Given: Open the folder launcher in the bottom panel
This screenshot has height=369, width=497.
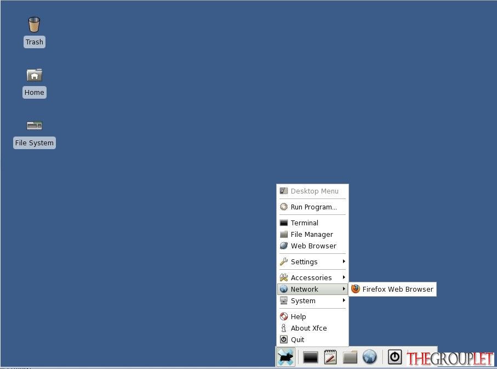Looking at the screenshot, I should pos(350,357).
